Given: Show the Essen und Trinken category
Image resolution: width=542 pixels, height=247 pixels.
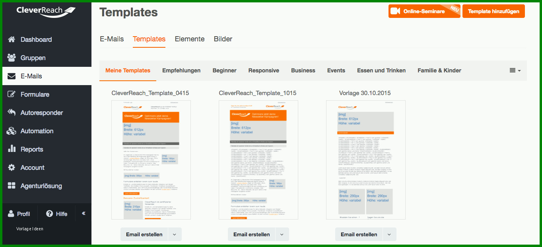Looking at the screenshot, I should pyautogui.click(x=381, y=70).
